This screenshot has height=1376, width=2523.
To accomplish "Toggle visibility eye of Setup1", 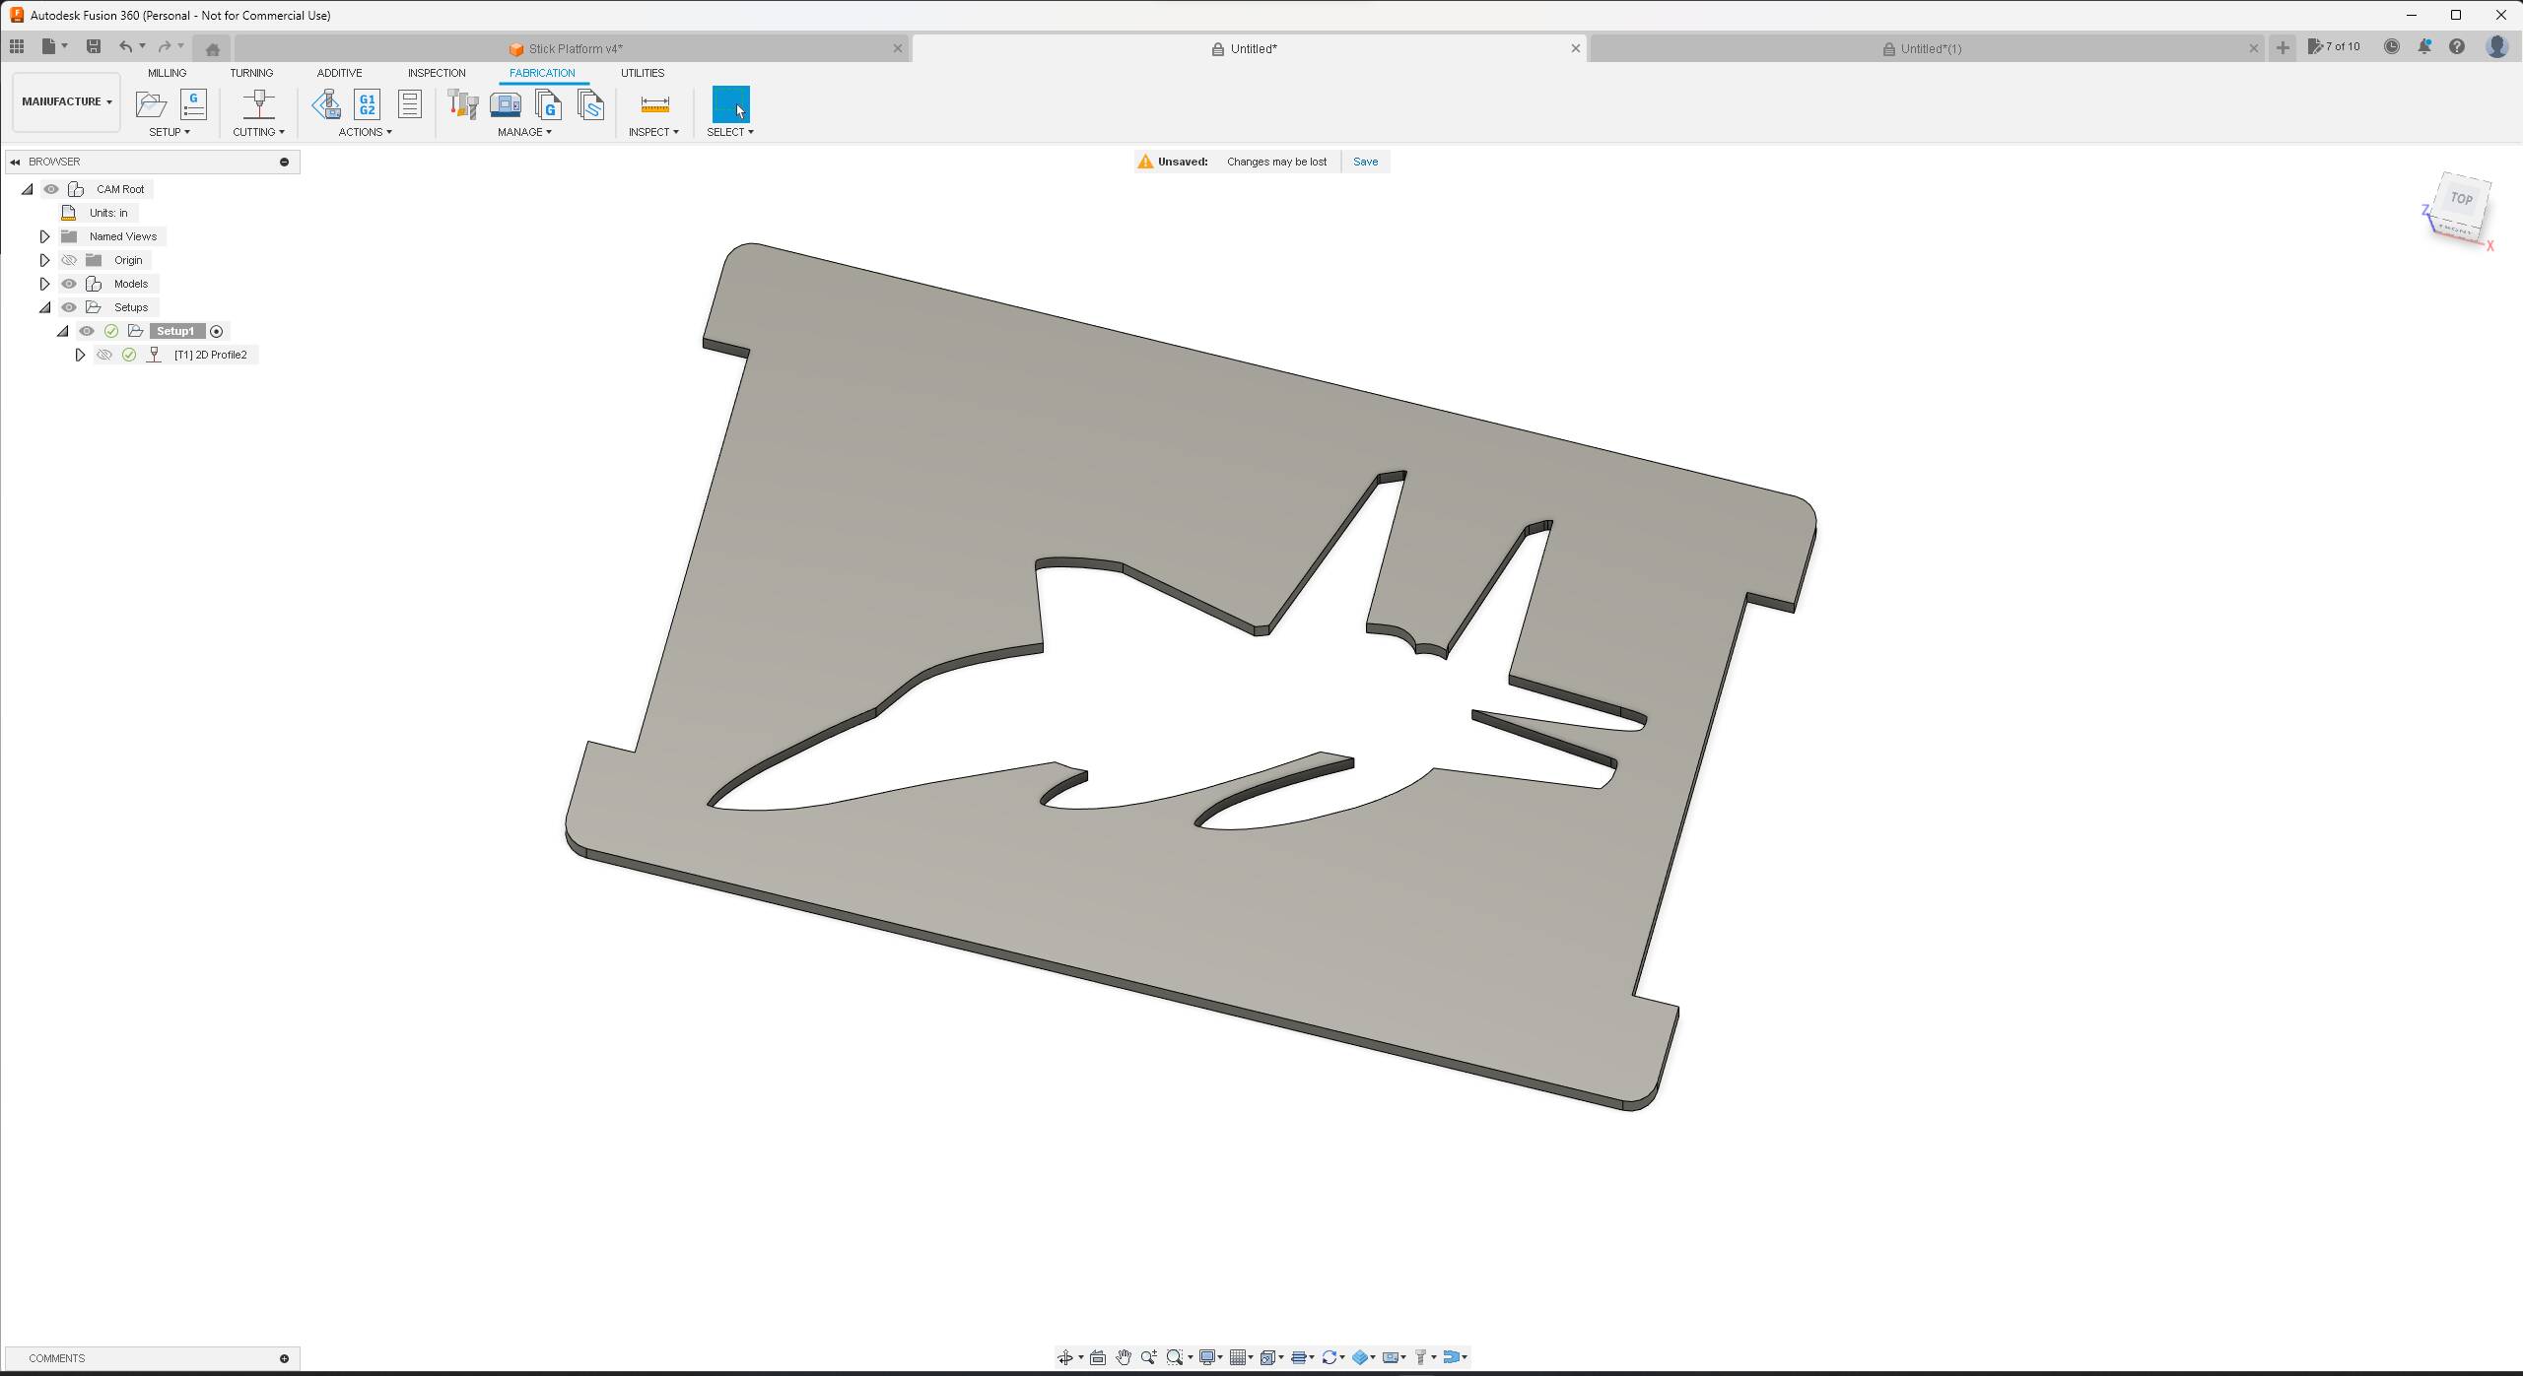I will click(87, 331).
